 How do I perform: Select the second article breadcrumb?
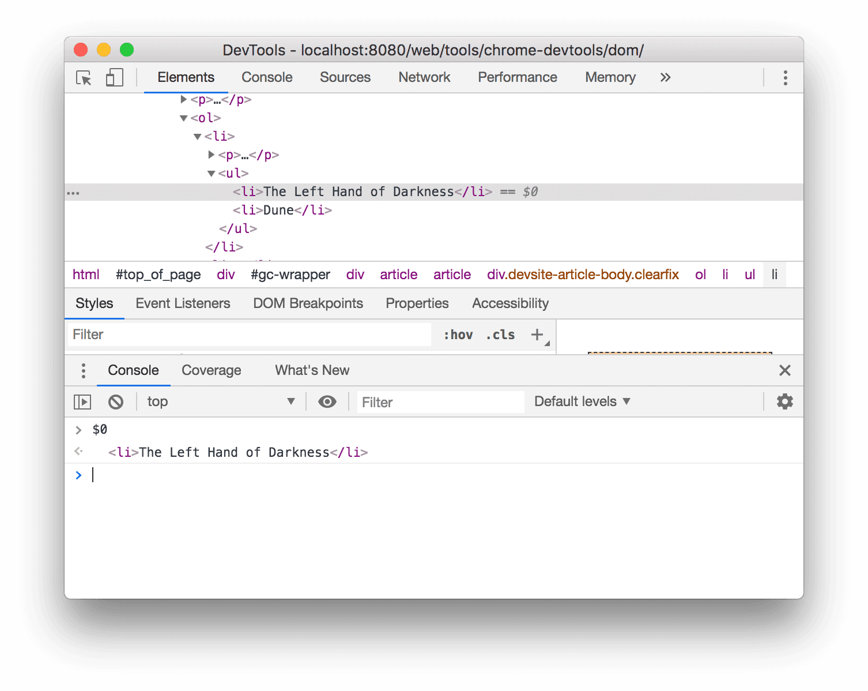(x=452, y=275)
